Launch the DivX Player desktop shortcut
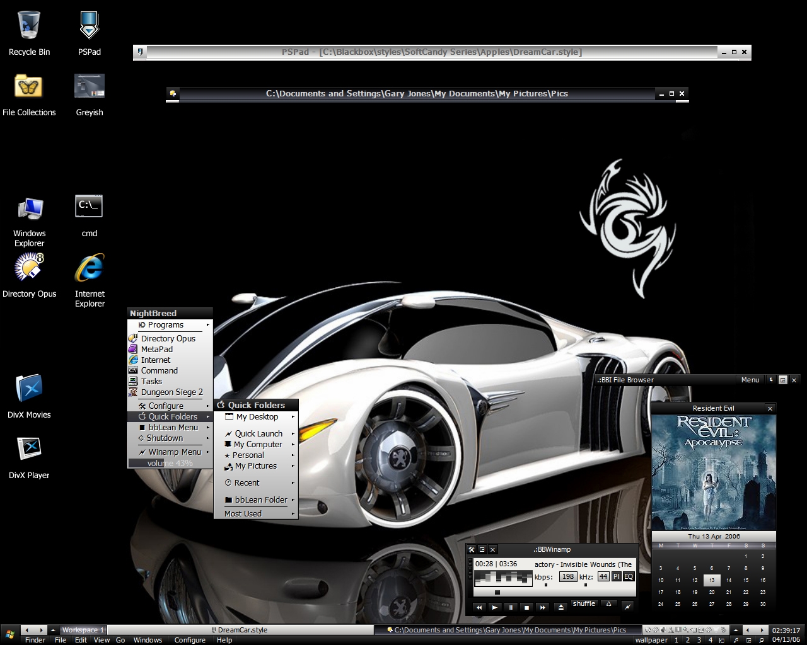Image resolution: width=807 pixels, height=645 pixels. 29,457
